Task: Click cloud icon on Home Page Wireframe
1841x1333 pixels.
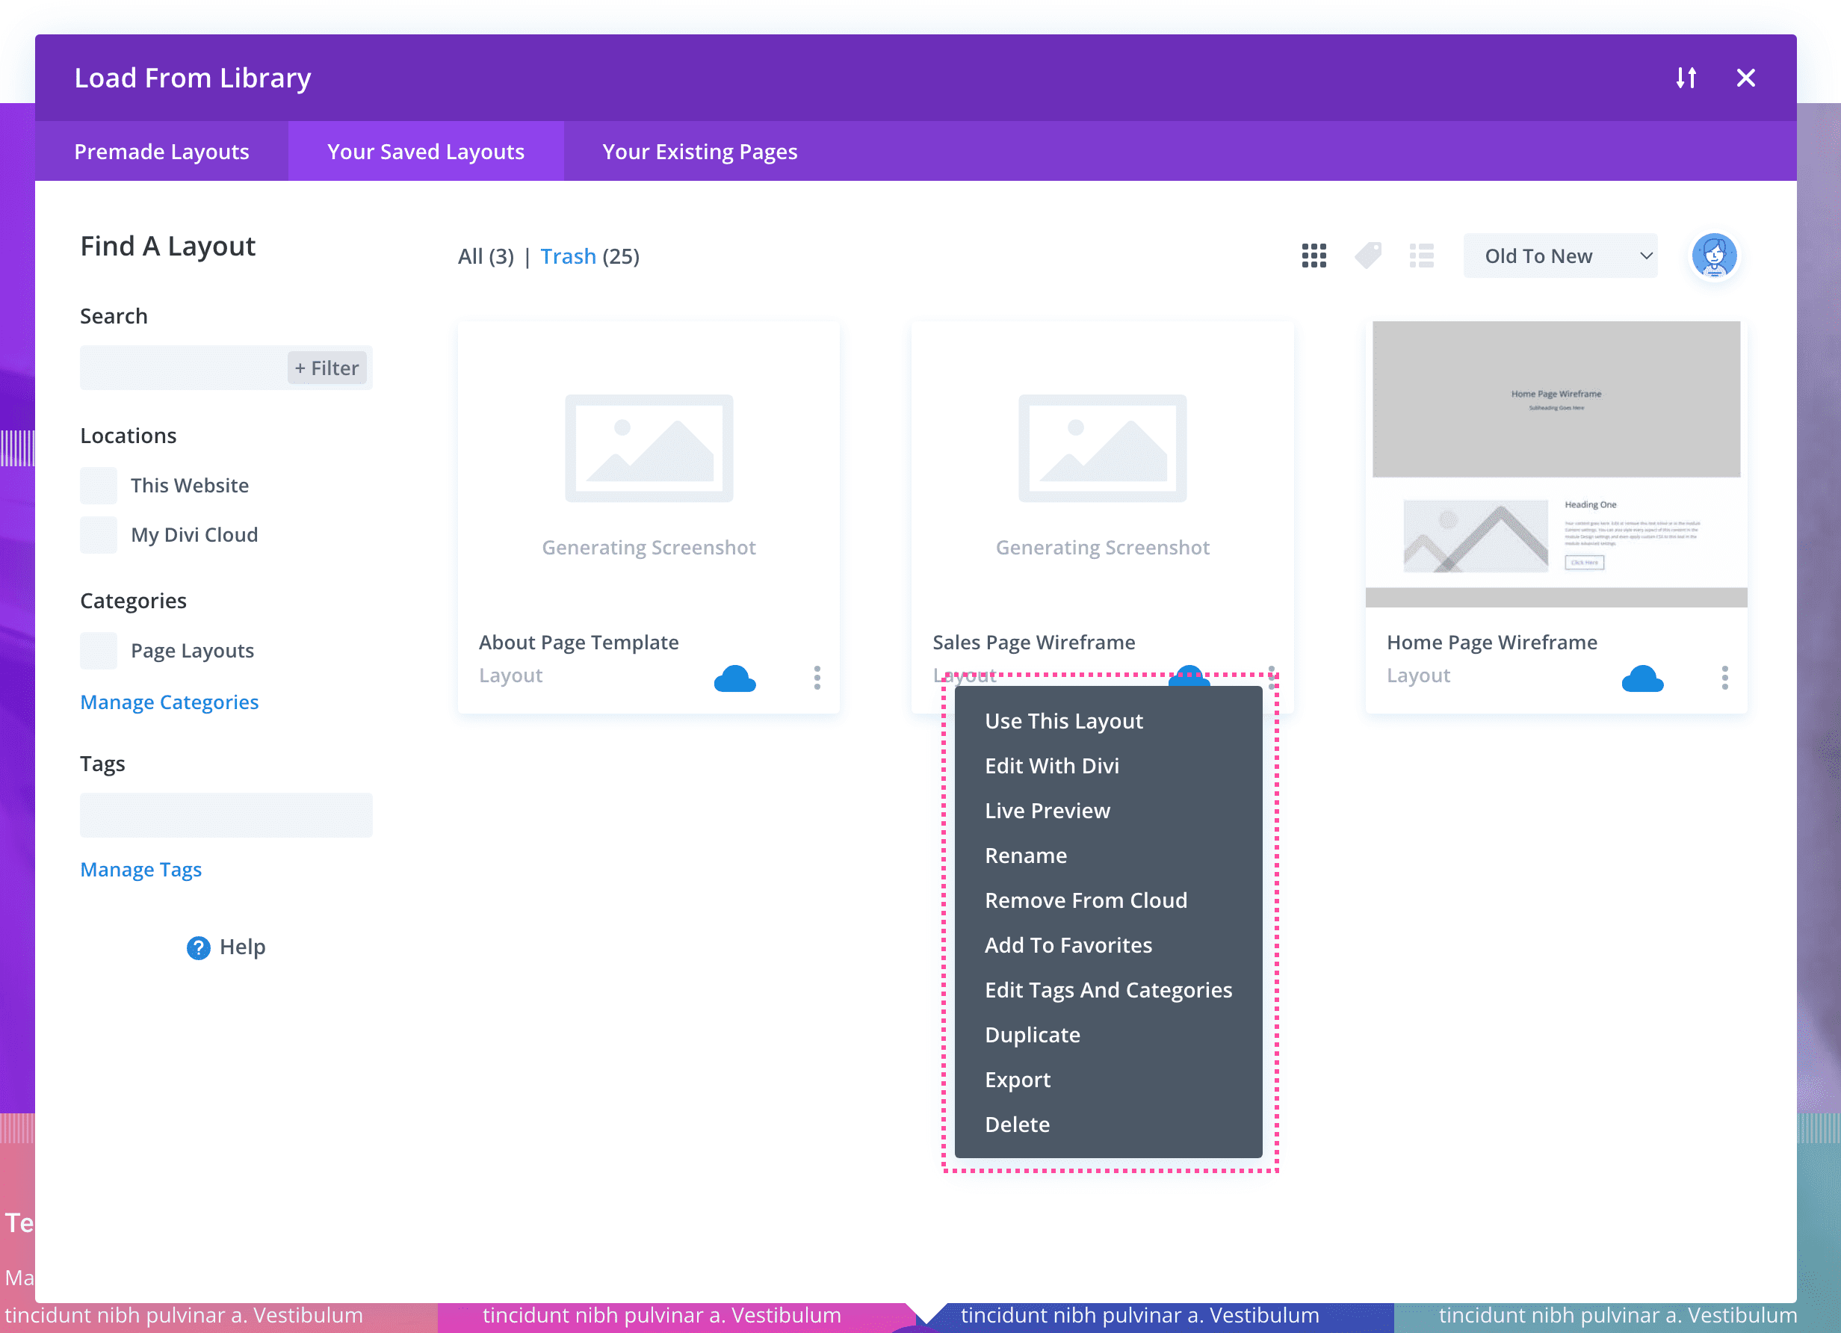Action: [1642, 678]
